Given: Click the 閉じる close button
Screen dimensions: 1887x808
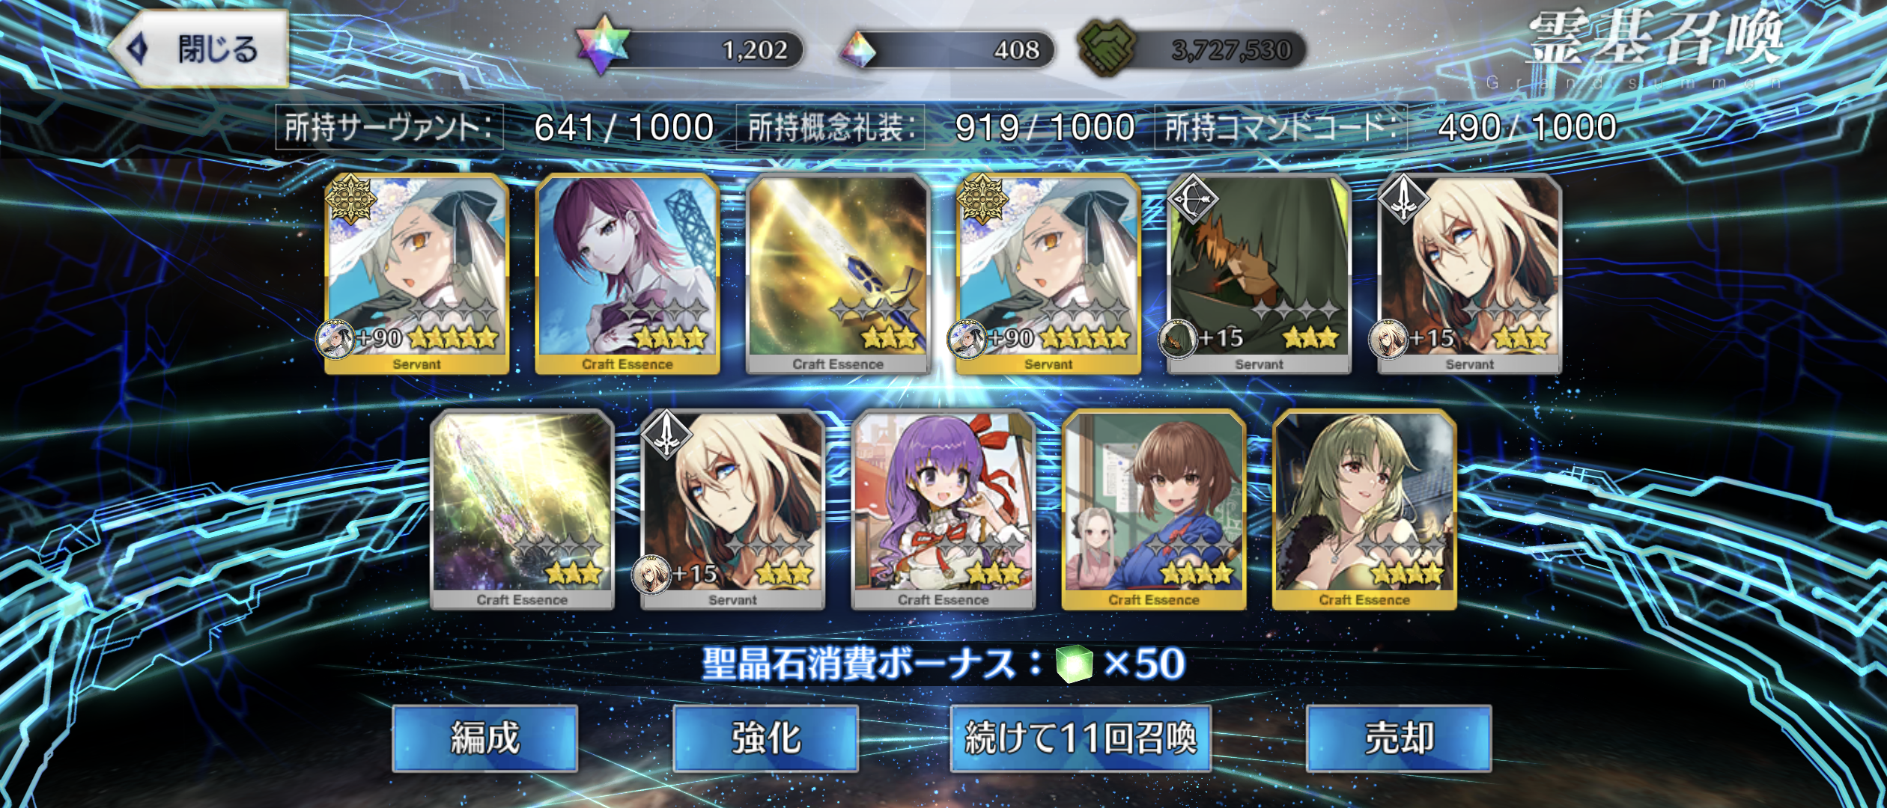Looking at the screenshot, I should 199,49.
